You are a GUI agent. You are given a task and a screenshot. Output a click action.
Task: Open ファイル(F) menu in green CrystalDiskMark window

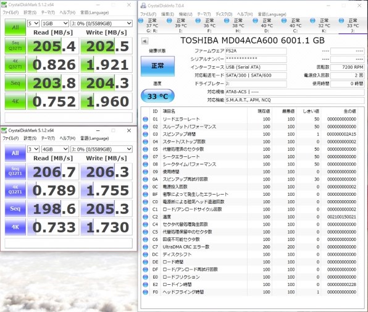[10, 13]
